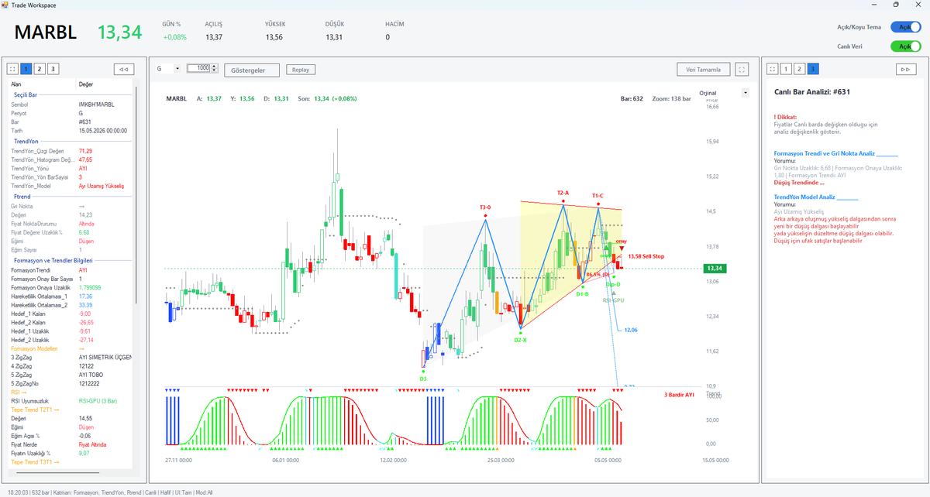Minimize the Trade Workspace window

(x=874, y=5)
